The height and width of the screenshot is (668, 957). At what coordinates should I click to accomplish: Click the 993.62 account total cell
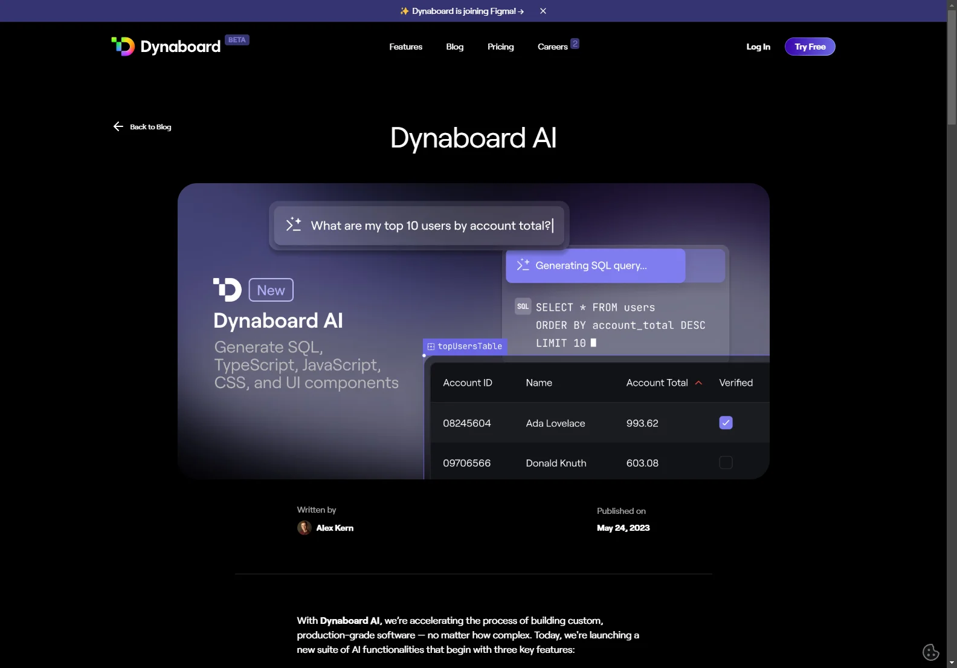coord(642,423)
